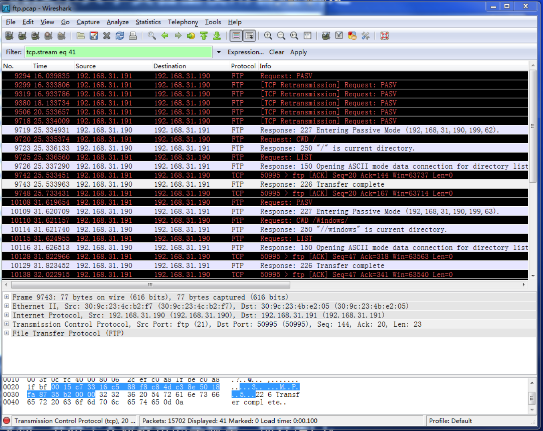
Task: Go back in packet history
Action: click(165, 36)
